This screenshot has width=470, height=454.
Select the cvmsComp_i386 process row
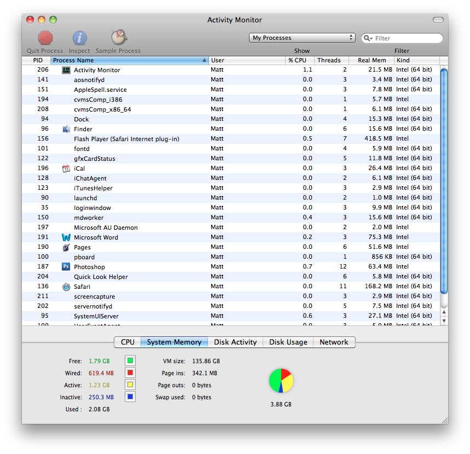[231, 100]
